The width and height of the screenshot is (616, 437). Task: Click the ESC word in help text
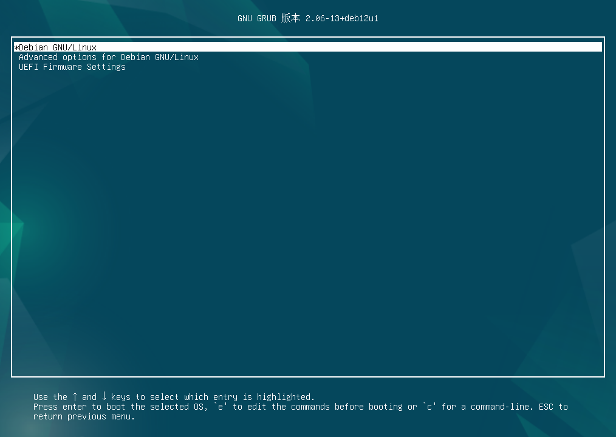[x=546, y=407]
